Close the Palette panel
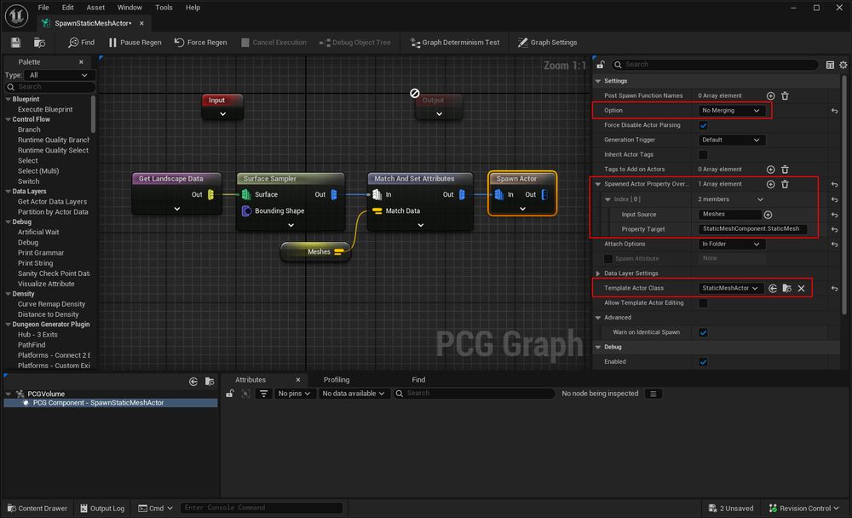852x518 pixels. tap(81, 62)
